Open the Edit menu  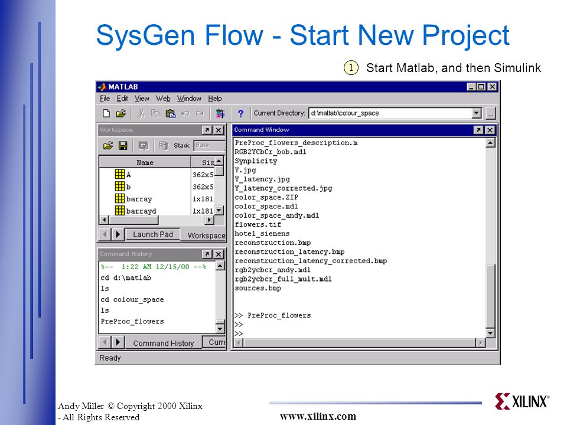coord(122,99)
